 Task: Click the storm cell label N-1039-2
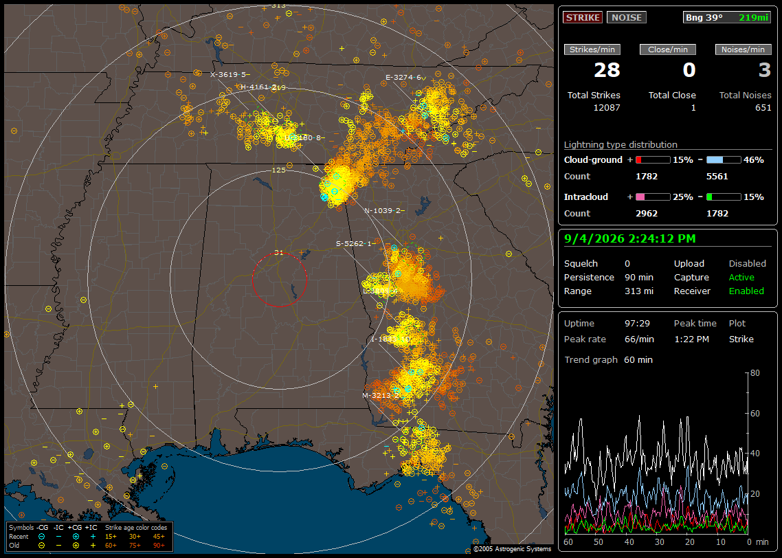click(383, 210)
